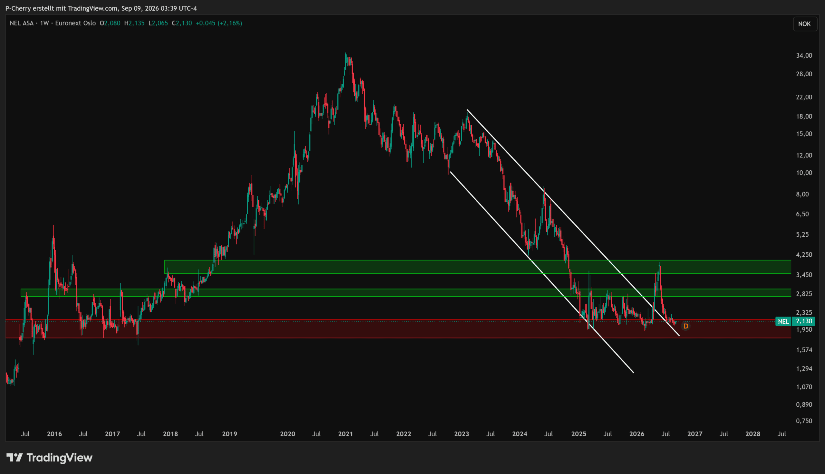This screenshot has width=825, height=474.
Task: Click the NEL ASA symbol title
Action: [22, 23]
